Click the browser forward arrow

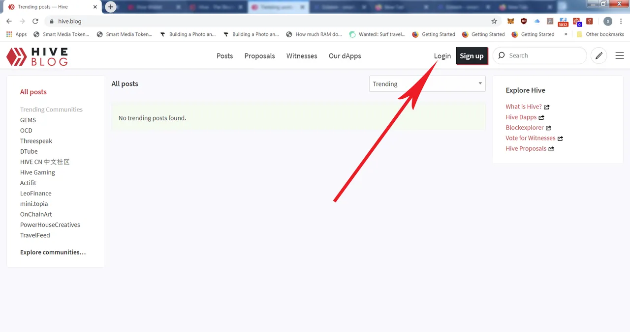(22, 21)
